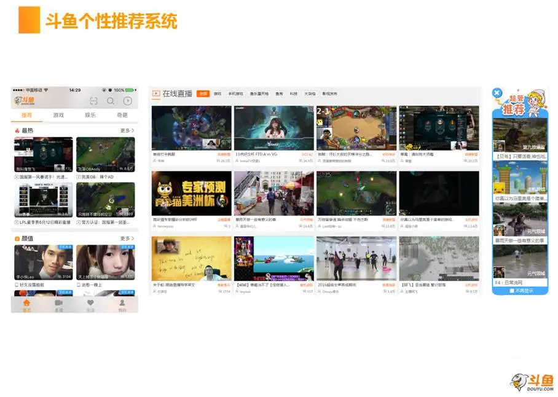Tap the camera live icon in bottom bar
The width and height of the screenshot is (558, 397).
pos(58,303)
